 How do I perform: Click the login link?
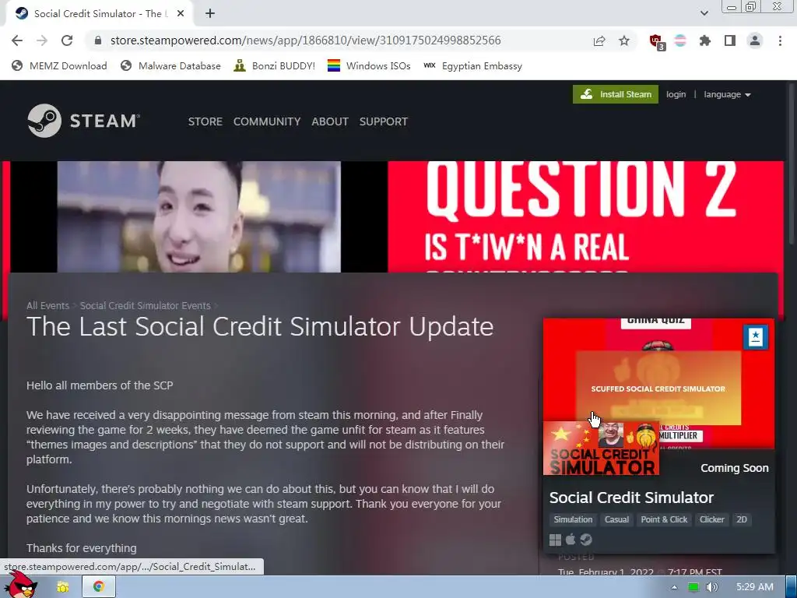[676, 94]
